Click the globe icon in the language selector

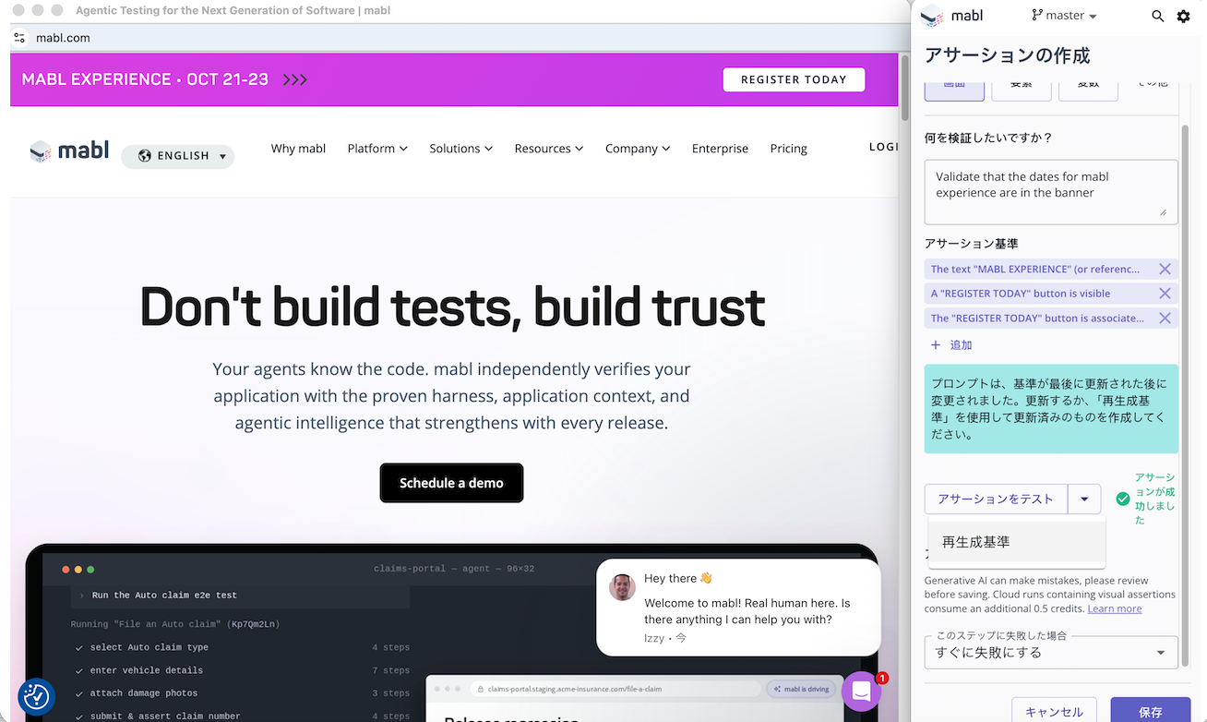(x=145, y=156)
